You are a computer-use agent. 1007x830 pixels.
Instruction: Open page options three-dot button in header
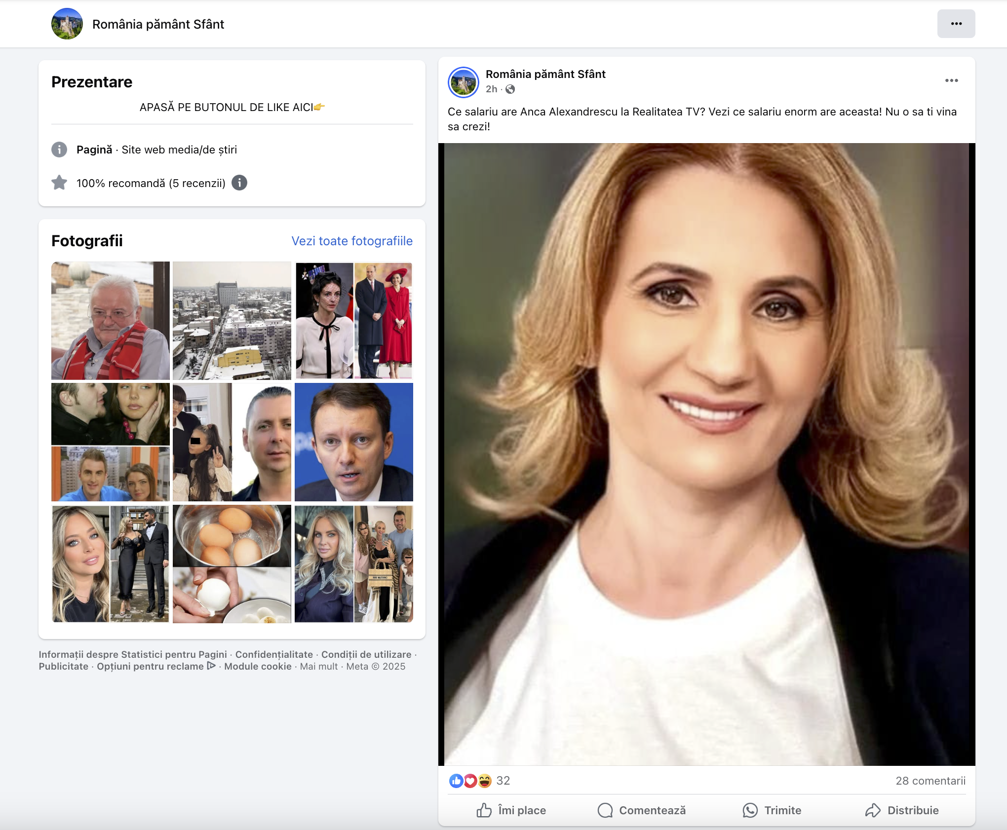coord(956,24)
